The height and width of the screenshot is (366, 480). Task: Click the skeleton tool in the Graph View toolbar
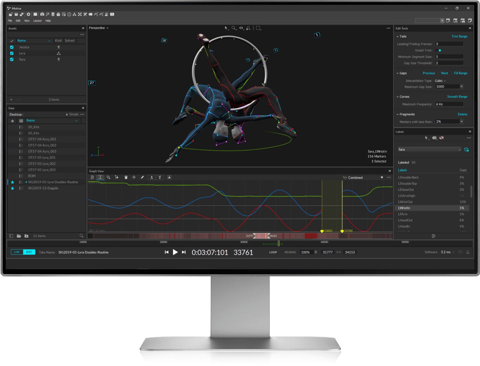[x=152, y=177]
